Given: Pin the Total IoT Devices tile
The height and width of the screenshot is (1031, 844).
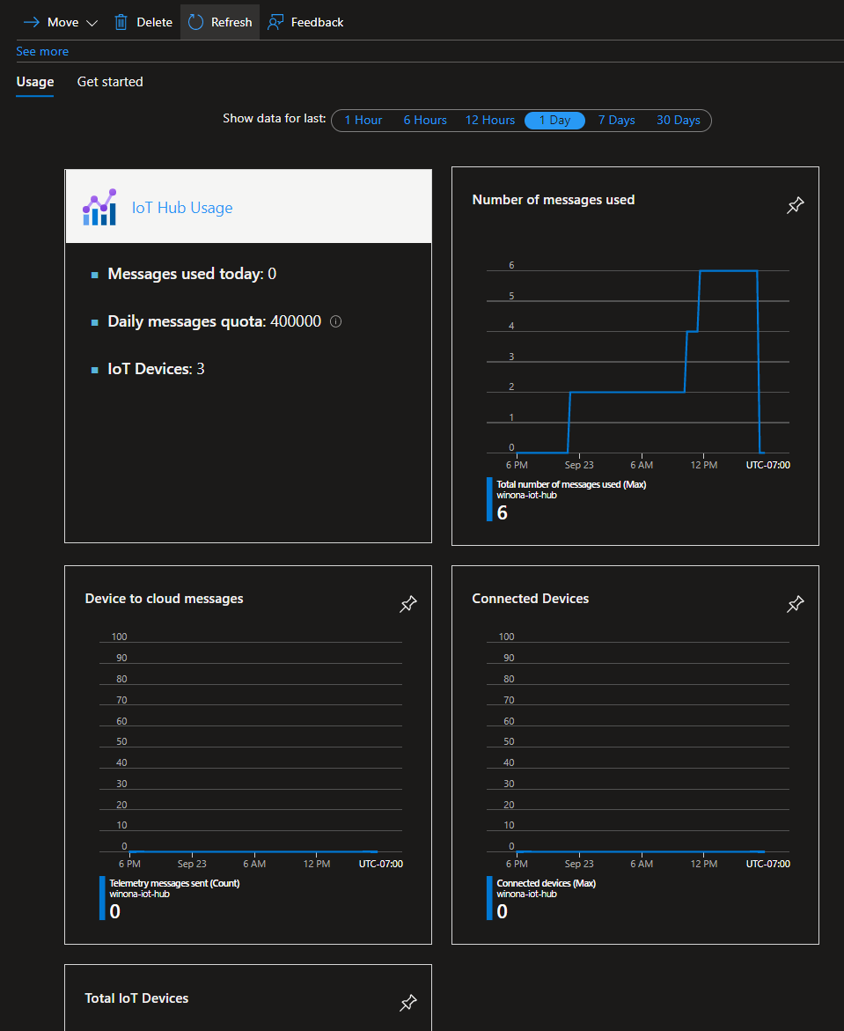Looking at the screenshot, I should pos(407,1004).
